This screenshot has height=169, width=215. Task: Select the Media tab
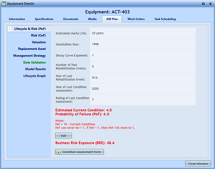(92, 19)
